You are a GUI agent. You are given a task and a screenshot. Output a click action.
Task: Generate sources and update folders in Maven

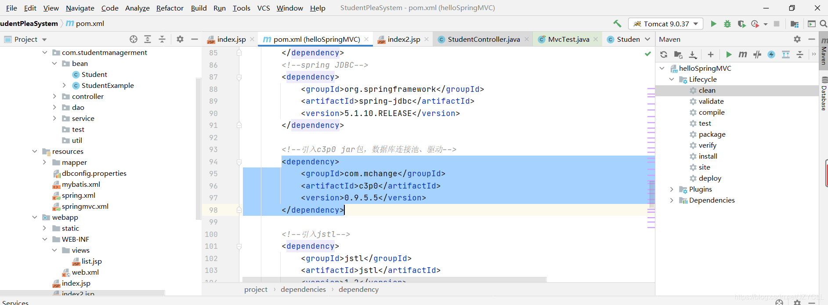678,54
